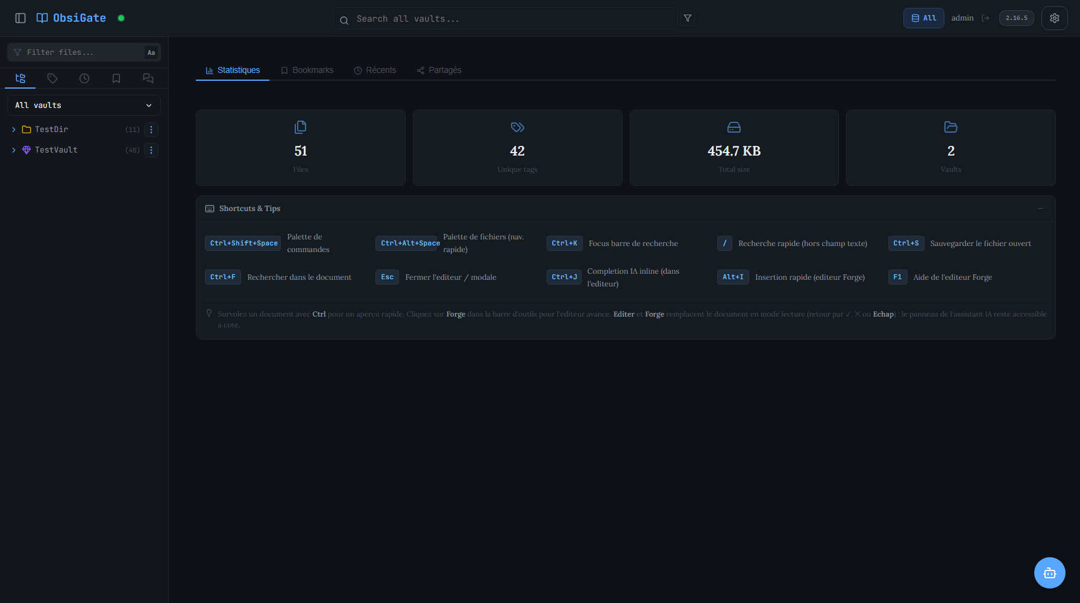
Task: Click the Total size drive icon
Action: [x=734, y=127]
